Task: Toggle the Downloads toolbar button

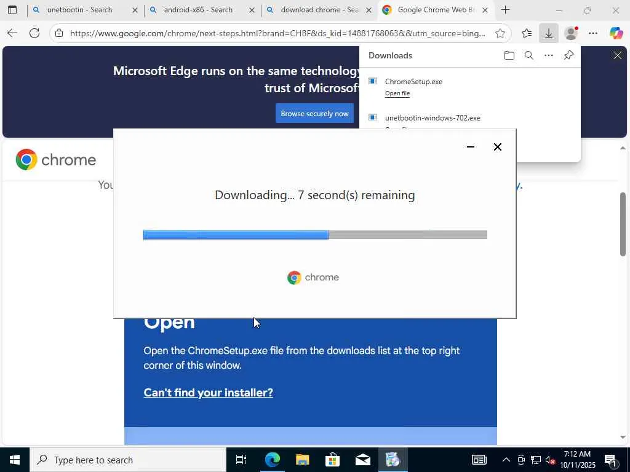Action: click(548, 33)
